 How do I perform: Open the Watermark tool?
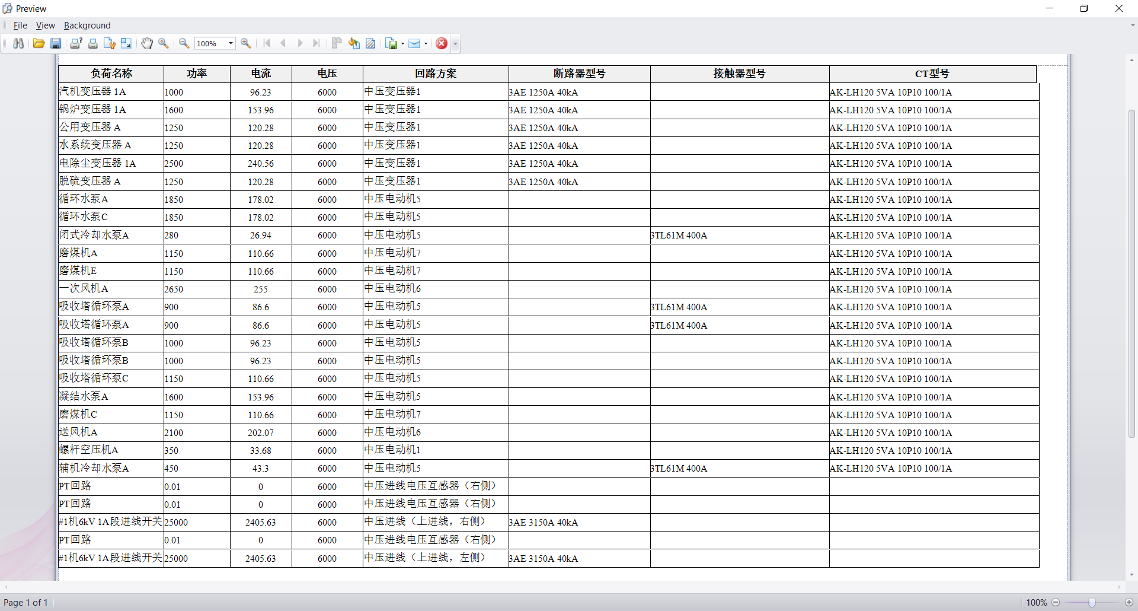point(370,43)
